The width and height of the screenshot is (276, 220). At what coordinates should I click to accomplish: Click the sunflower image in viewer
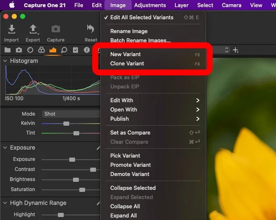pos(241,139)
